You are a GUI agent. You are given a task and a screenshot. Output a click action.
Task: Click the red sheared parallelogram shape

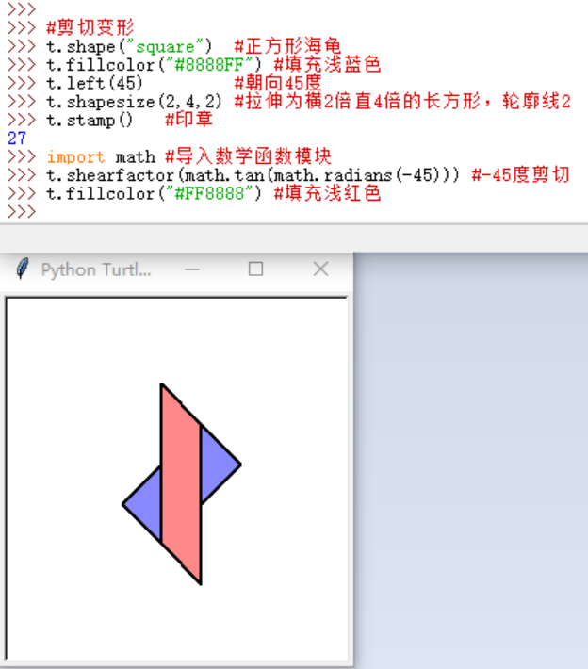tap(181, 483)
